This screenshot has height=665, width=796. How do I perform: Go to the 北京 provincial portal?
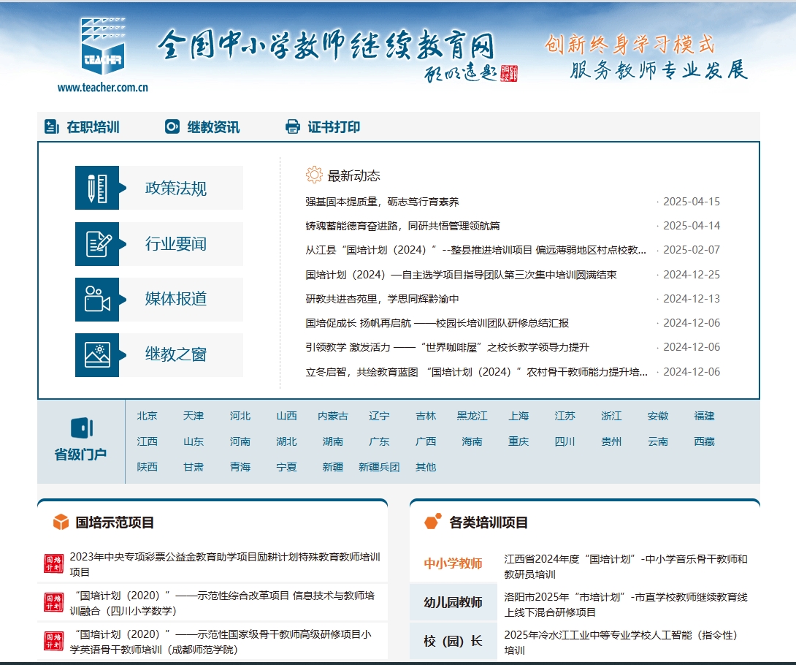coord(147,416)
